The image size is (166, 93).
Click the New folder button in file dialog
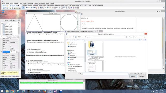pyautogui.click(x=81, y=40)
